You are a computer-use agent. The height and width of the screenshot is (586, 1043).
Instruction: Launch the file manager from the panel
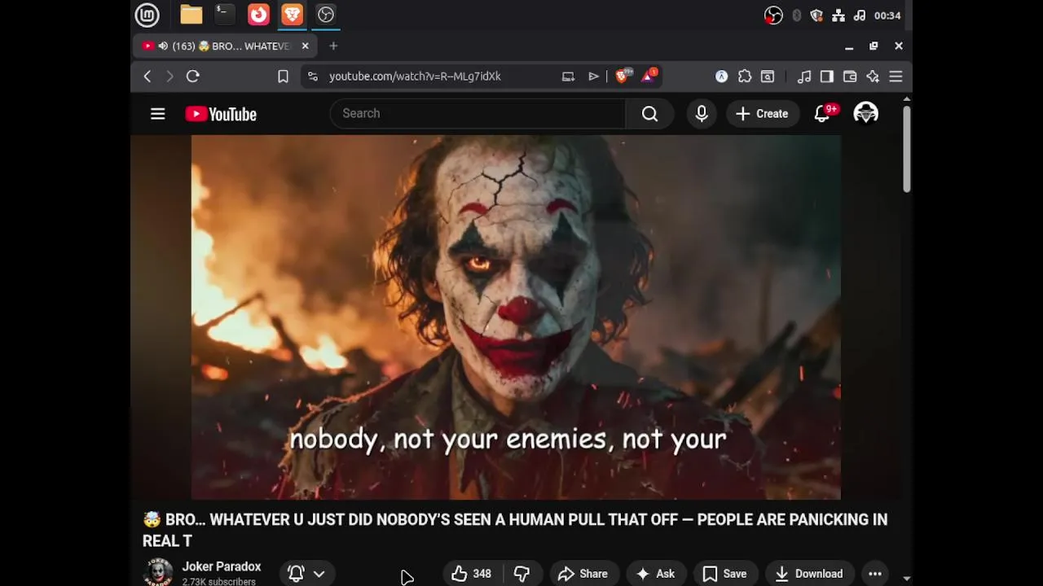[191, 15]
